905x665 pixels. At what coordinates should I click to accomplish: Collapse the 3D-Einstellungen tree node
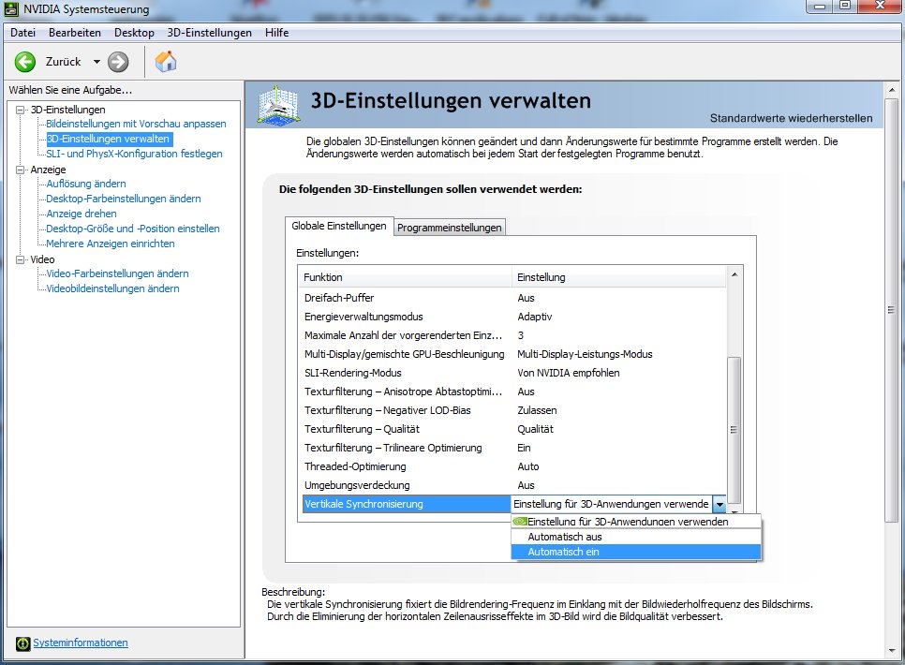click(21, 110)
